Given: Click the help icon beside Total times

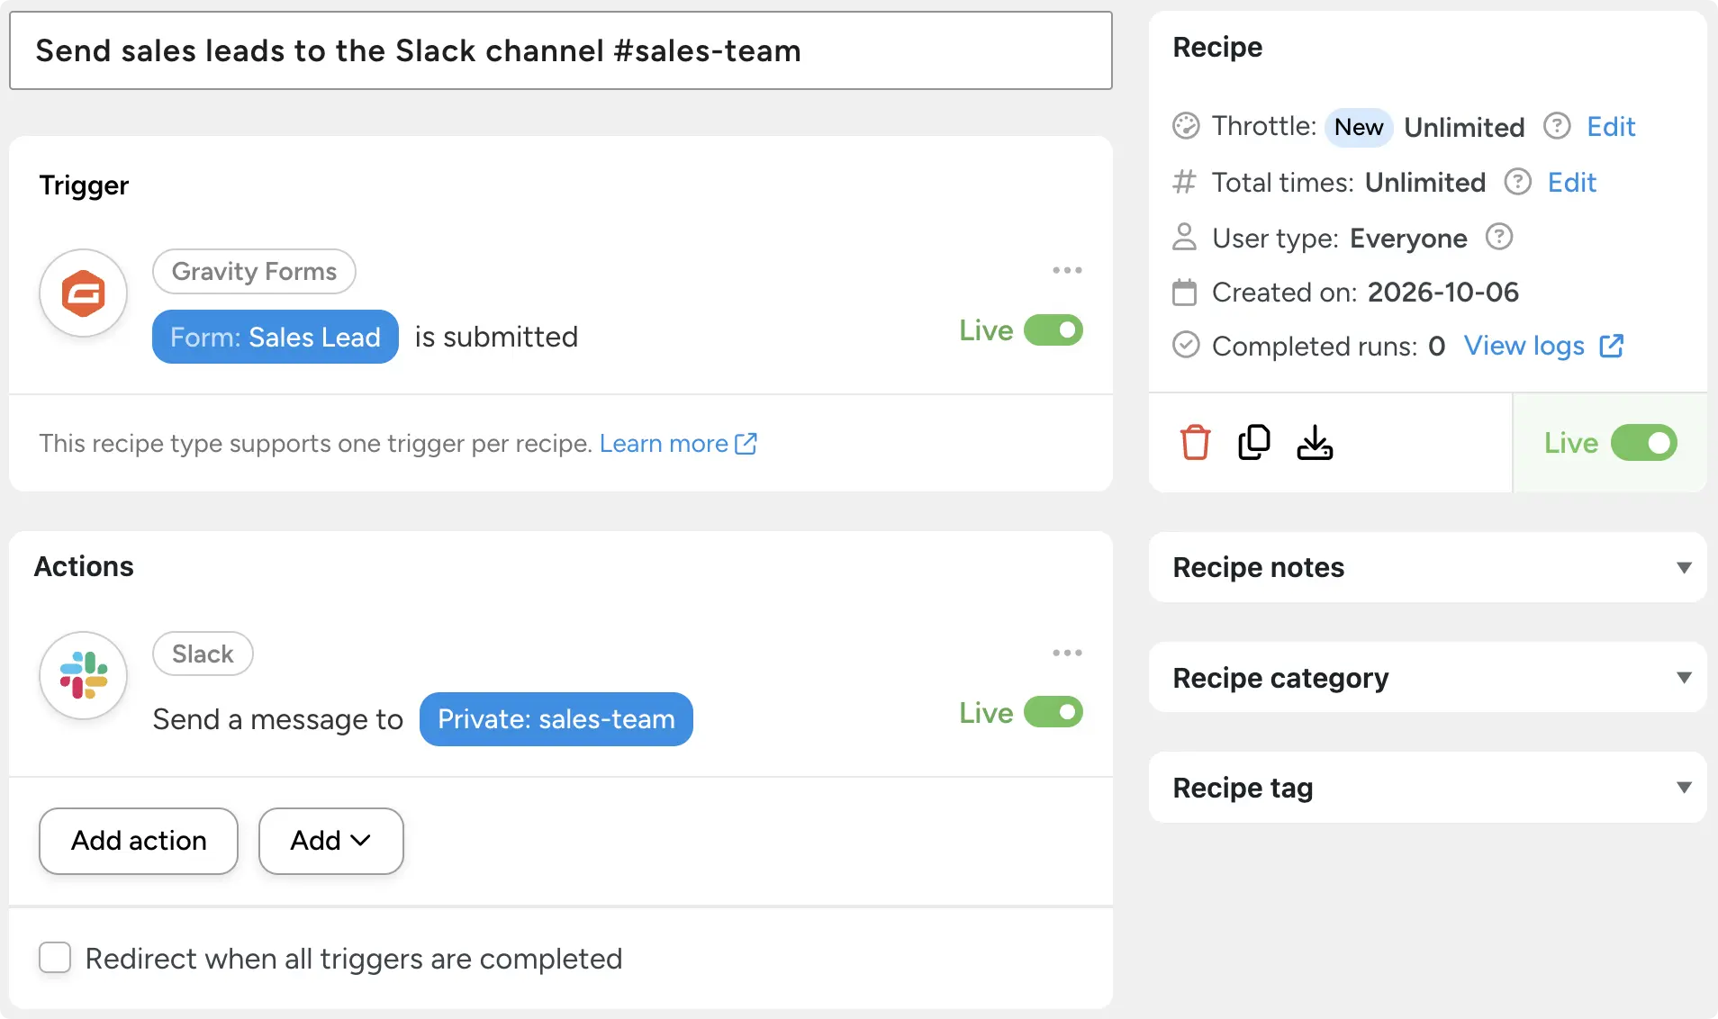Looking at the screenshot, I should 1518,182.
